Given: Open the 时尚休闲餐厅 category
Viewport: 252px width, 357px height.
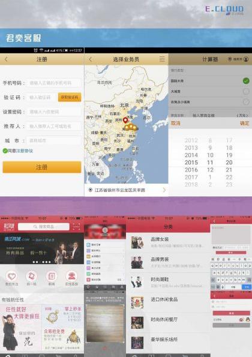Looking at the screenshot, I should tap(168, 322).
